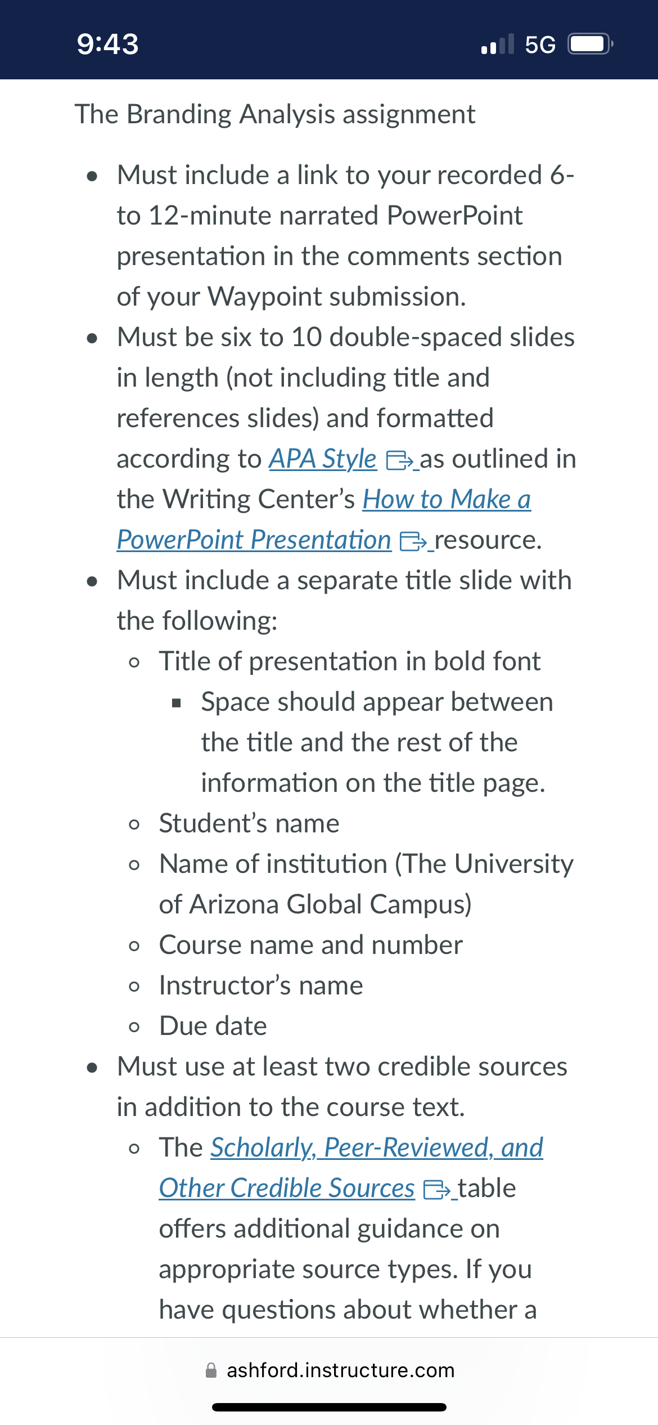This screenshot has height=1425, width=658.
Task: Open the APA Style link
Action: [x=322, y=459]
